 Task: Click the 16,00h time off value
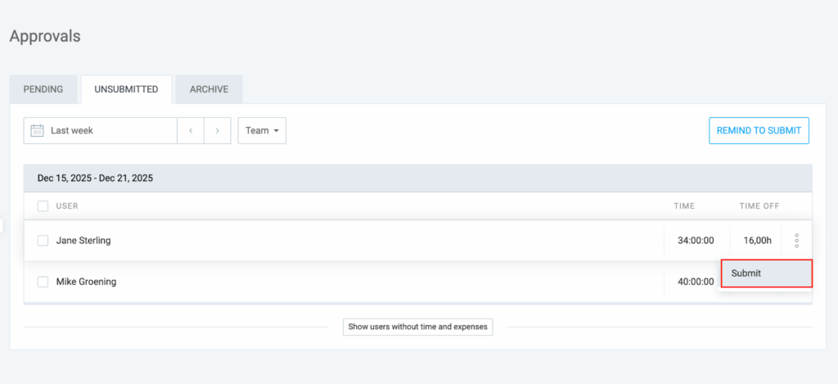757,241
